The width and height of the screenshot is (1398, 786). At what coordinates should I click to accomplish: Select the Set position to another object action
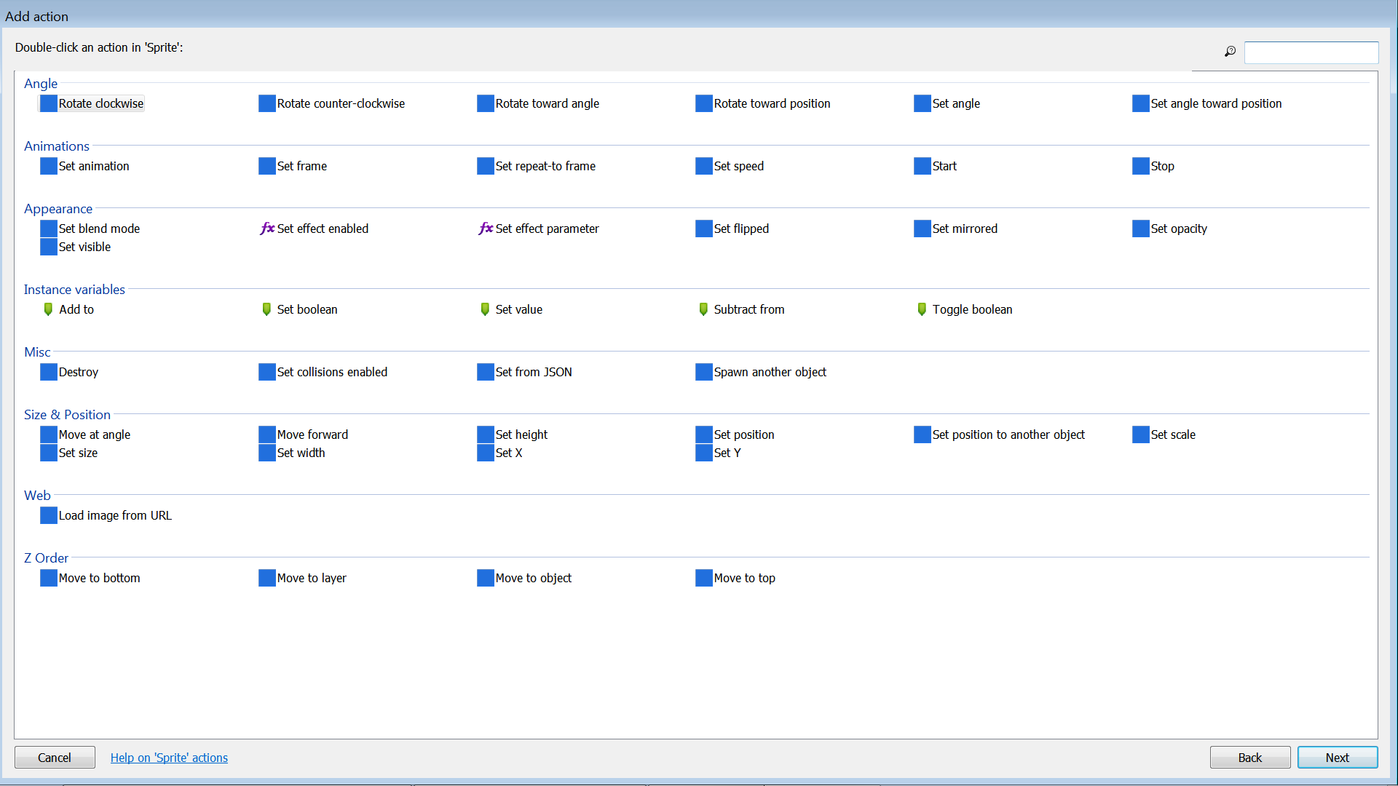point(1008,434)
